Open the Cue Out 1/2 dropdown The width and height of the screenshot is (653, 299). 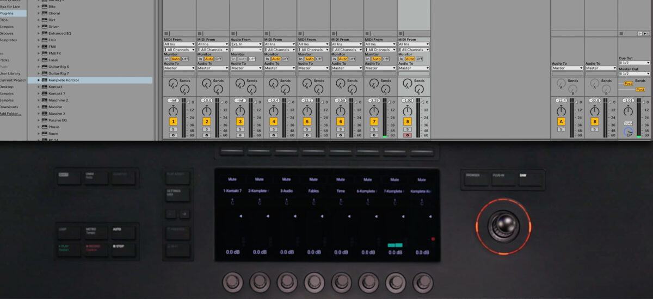(634, 63)
